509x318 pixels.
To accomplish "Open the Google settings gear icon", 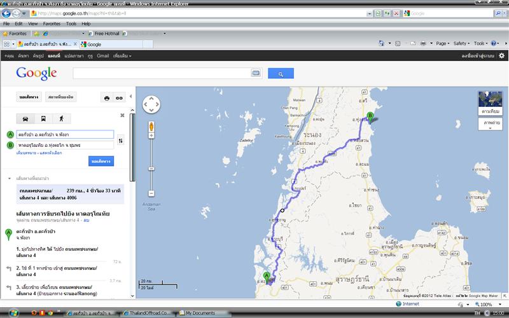I will coord(501,55).
